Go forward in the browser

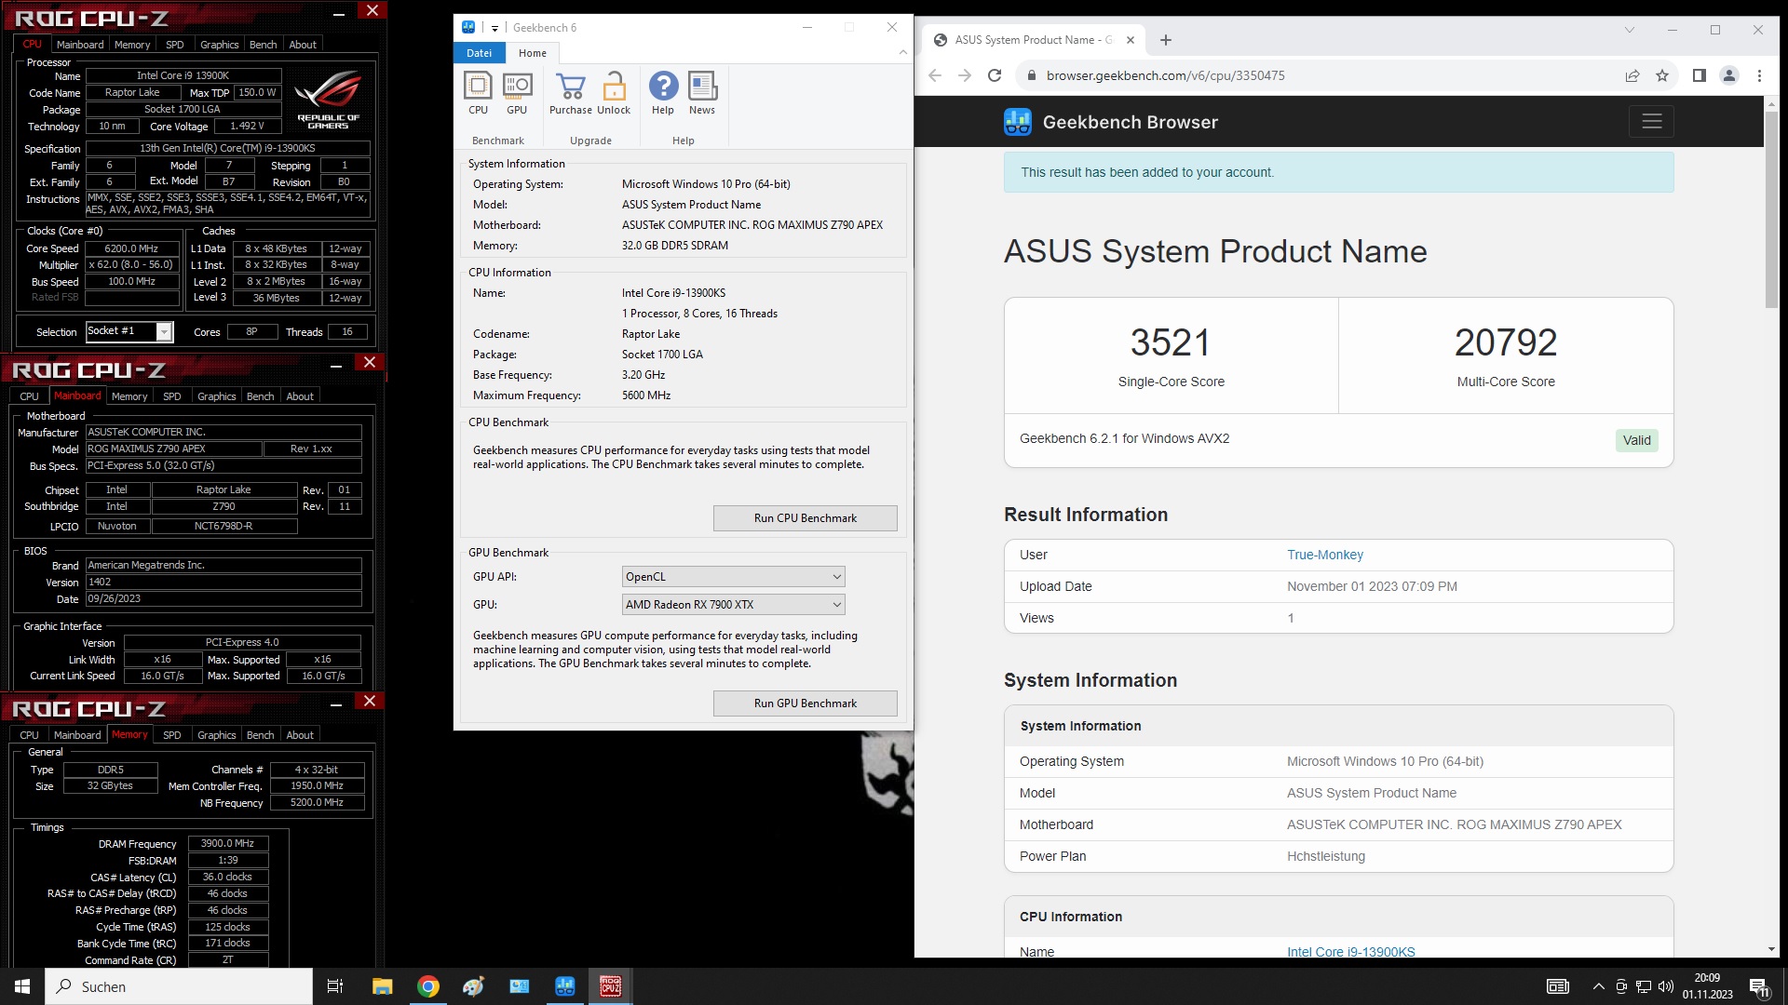coord(965,75)
